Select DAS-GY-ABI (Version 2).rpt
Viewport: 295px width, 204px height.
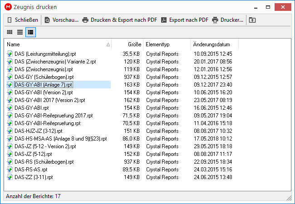click(x=44, y=92)
